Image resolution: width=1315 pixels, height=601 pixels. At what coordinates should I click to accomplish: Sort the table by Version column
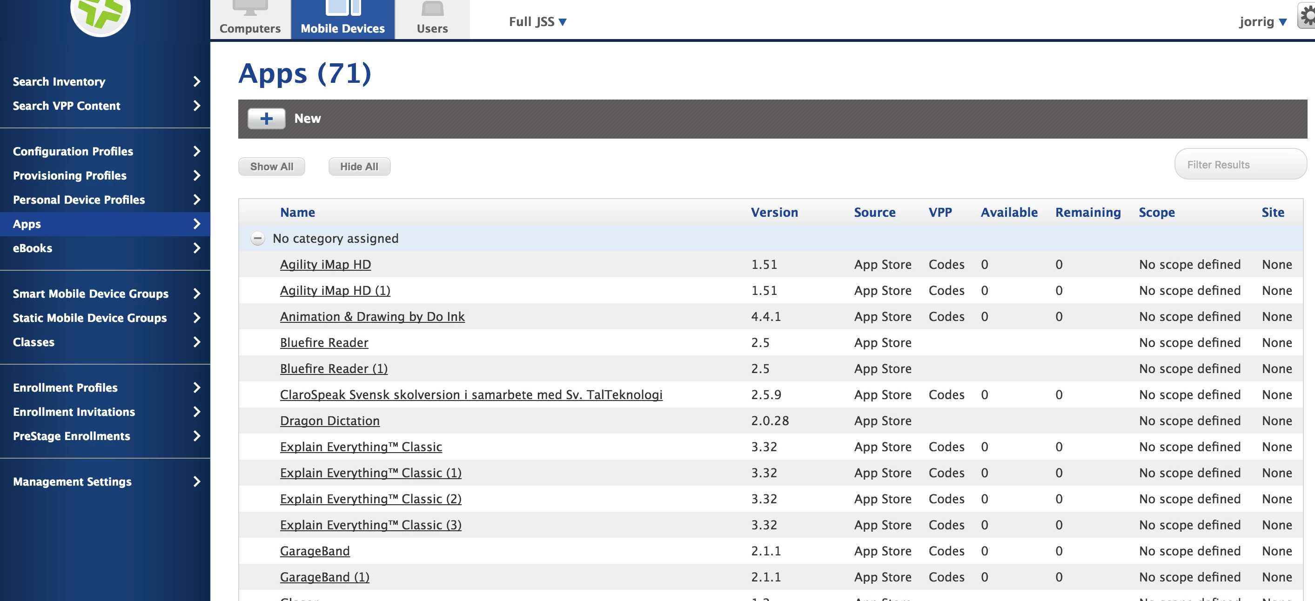(774, 213)
